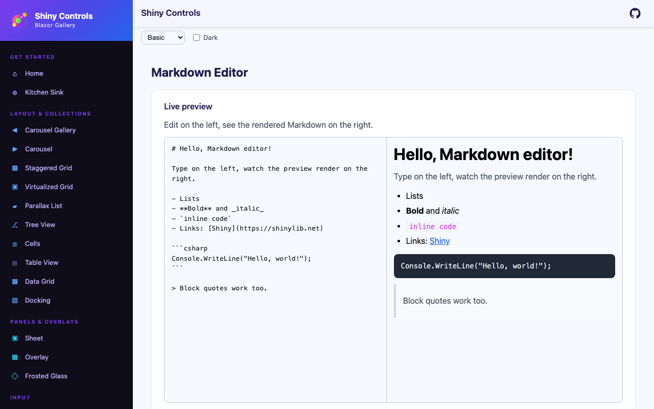Screen dimensions: 654x409
Task: Click the INPUT section label
Action: point(20,398)
